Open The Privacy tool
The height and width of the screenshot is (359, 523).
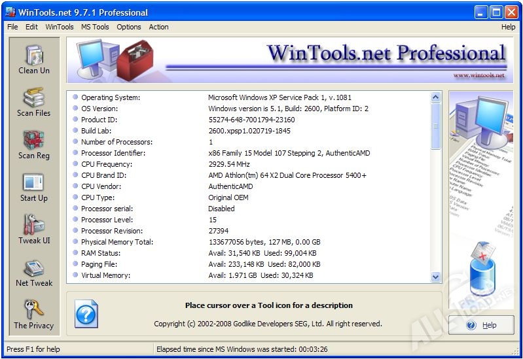point(33,315)
